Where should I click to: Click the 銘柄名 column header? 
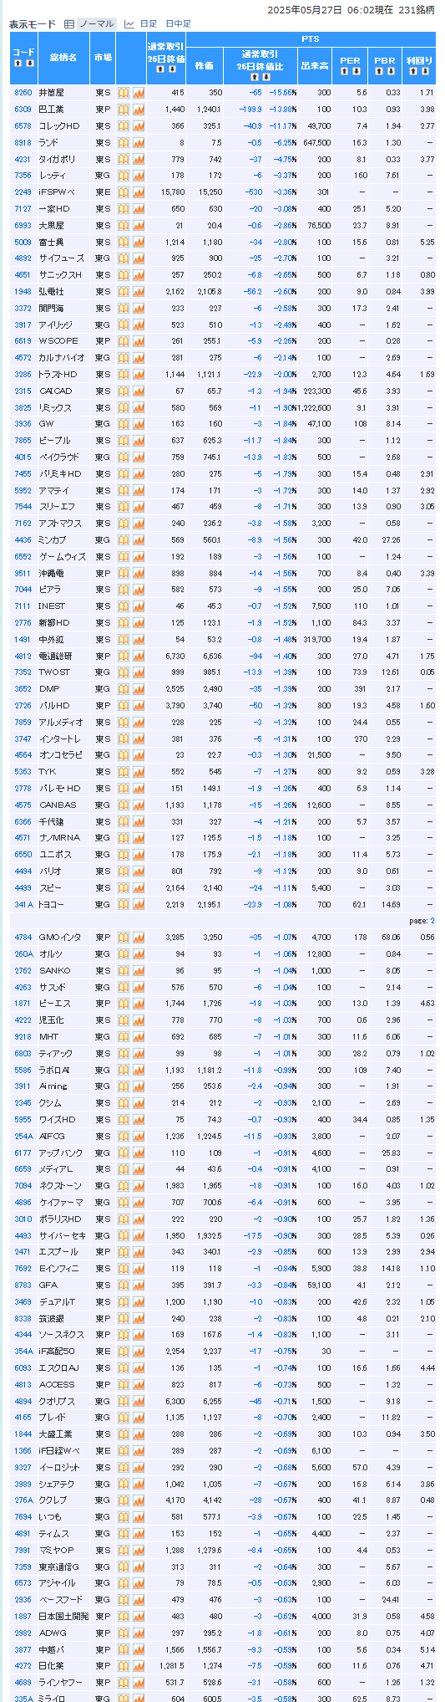point(63,58)
